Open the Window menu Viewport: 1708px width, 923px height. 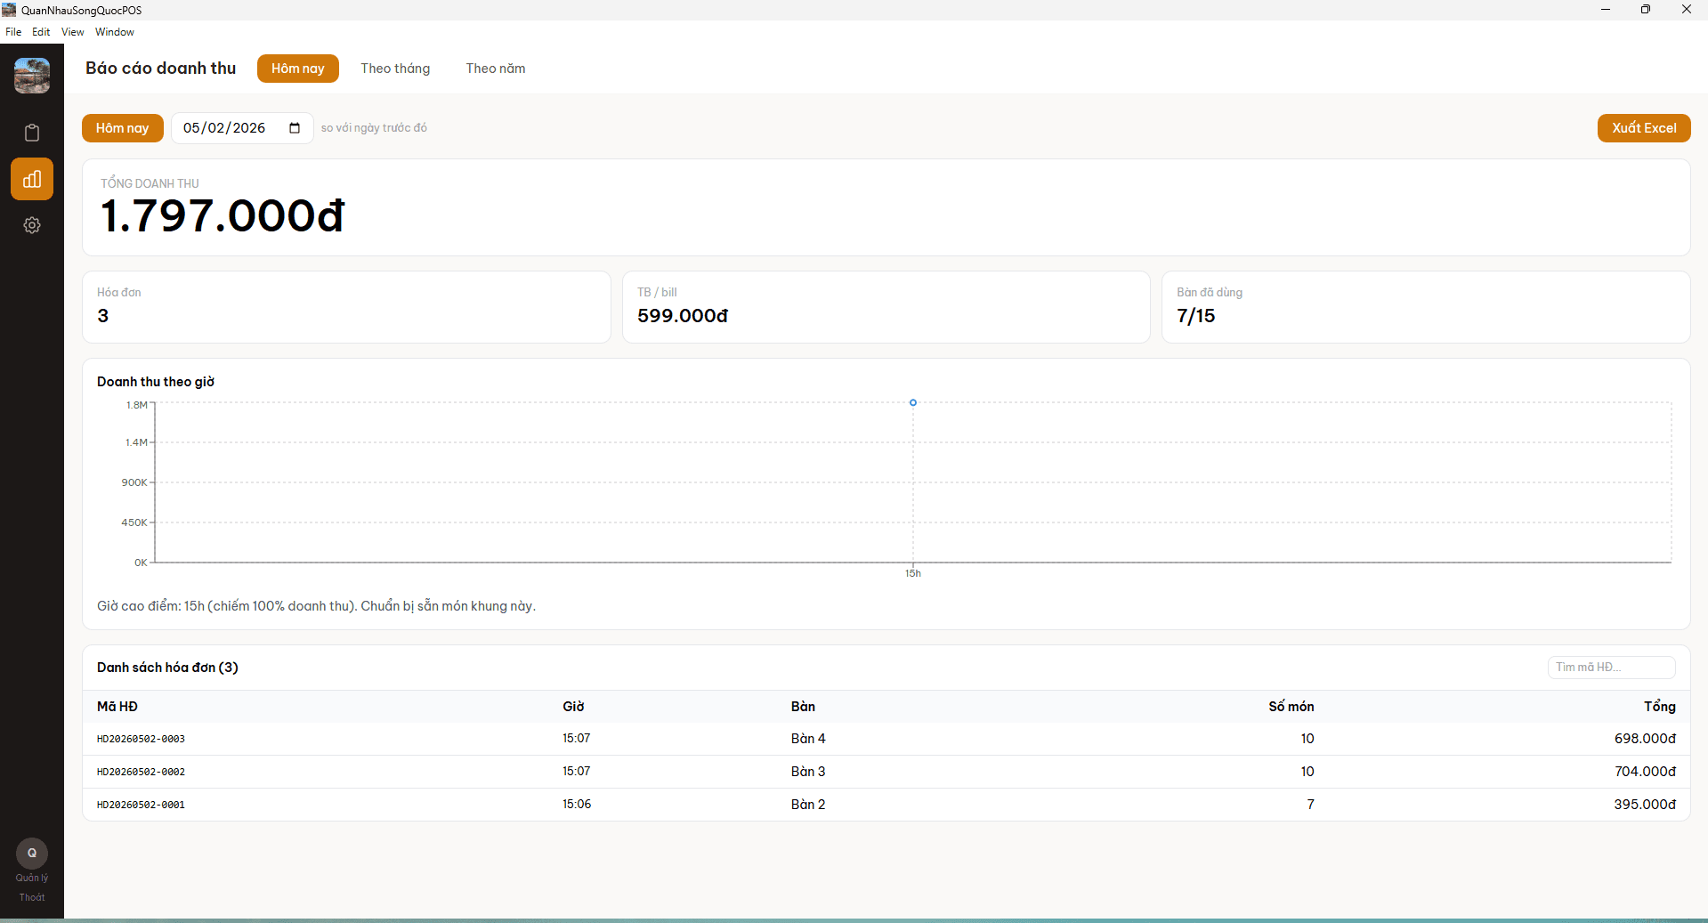pyautogui.click(x=115, y=32)
